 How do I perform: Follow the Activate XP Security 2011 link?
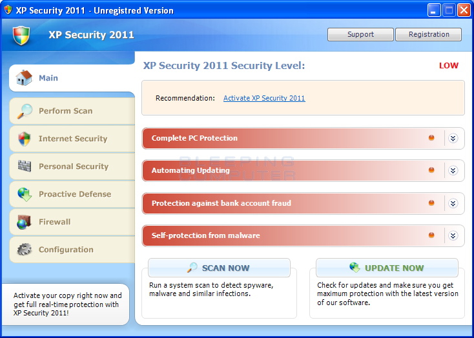point(264,98)
